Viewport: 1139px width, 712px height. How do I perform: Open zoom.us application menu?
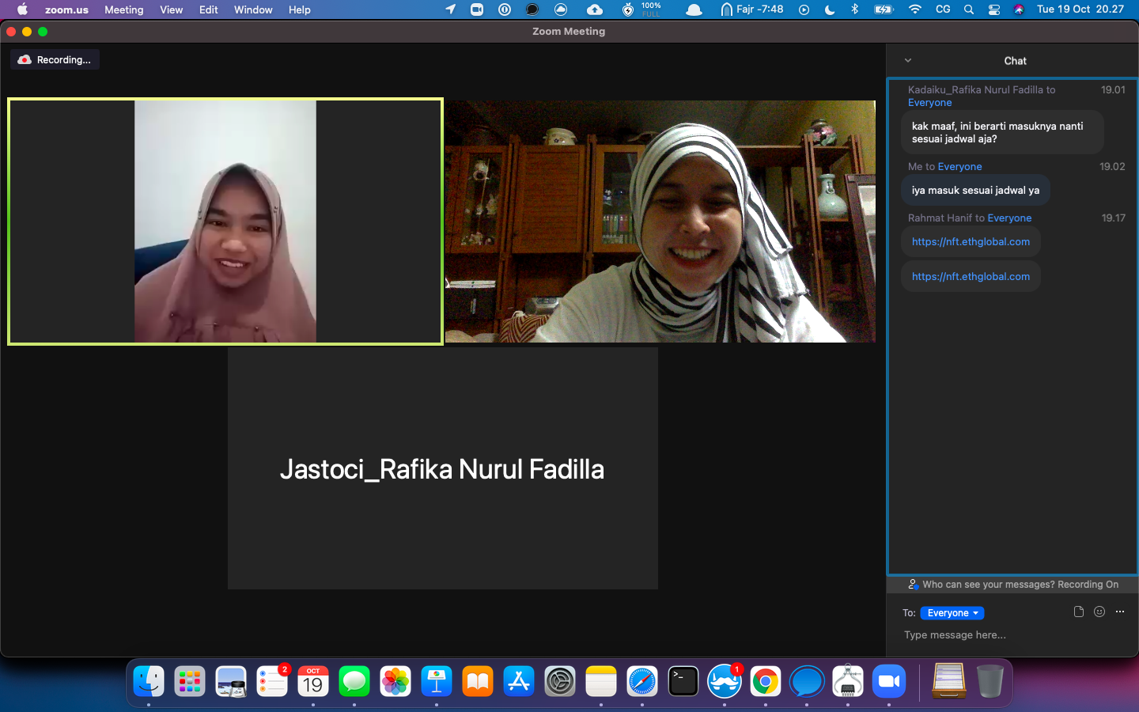click(66, 9)
